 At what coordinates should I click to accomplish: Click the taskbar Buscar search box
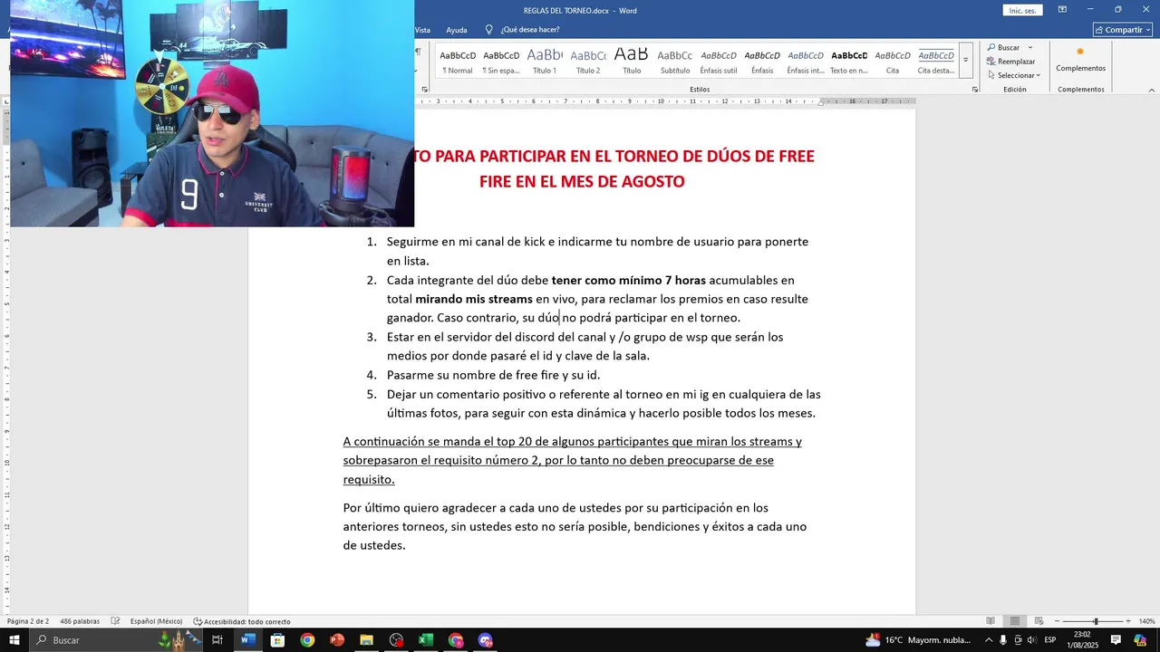pyautogui.click(x=116, y=640)
